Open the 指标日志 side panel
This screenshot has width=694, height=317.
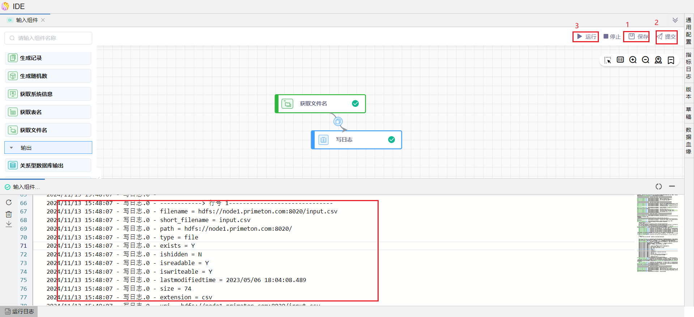click(x=689, y=65)
